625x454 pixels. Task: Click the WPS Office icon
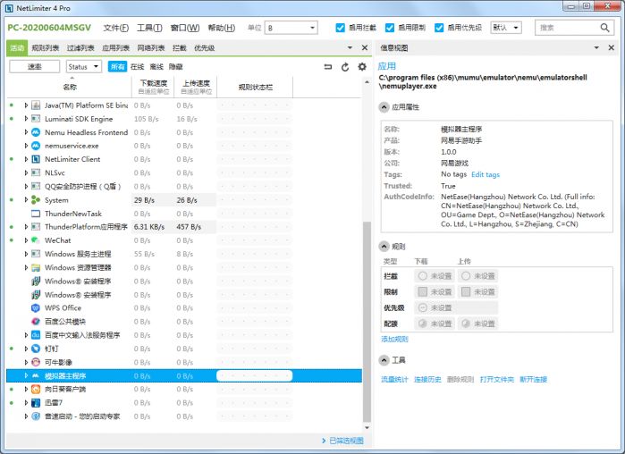36,307
